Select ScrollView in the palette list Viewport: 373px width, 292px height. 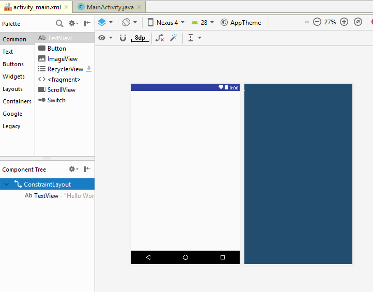(x=65, y=90)
